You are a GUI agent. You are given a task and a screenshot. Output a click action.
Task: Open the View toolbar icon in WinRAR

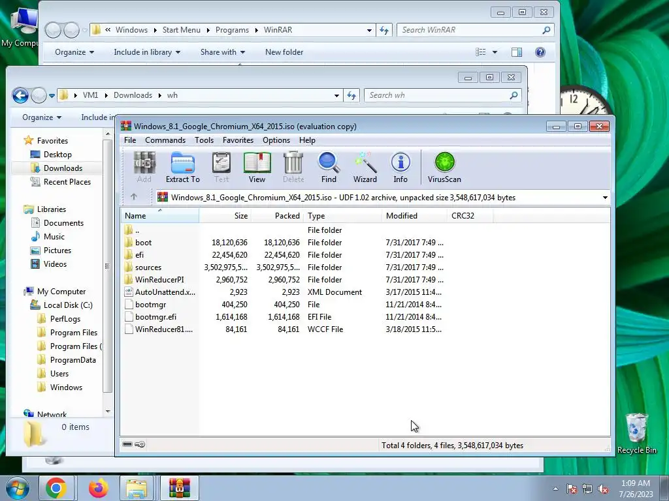pos(257,168)
